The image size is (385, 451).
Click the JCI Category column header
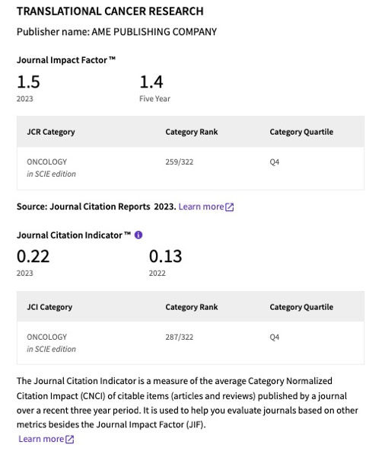coord(49,307)
